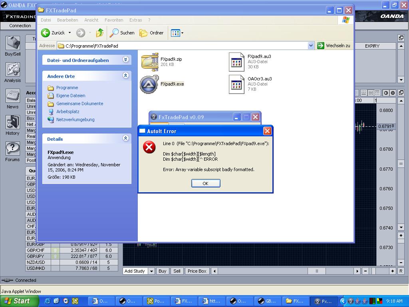Expand the Datei- und Ordneraufgaben panel

coord(125,60)
